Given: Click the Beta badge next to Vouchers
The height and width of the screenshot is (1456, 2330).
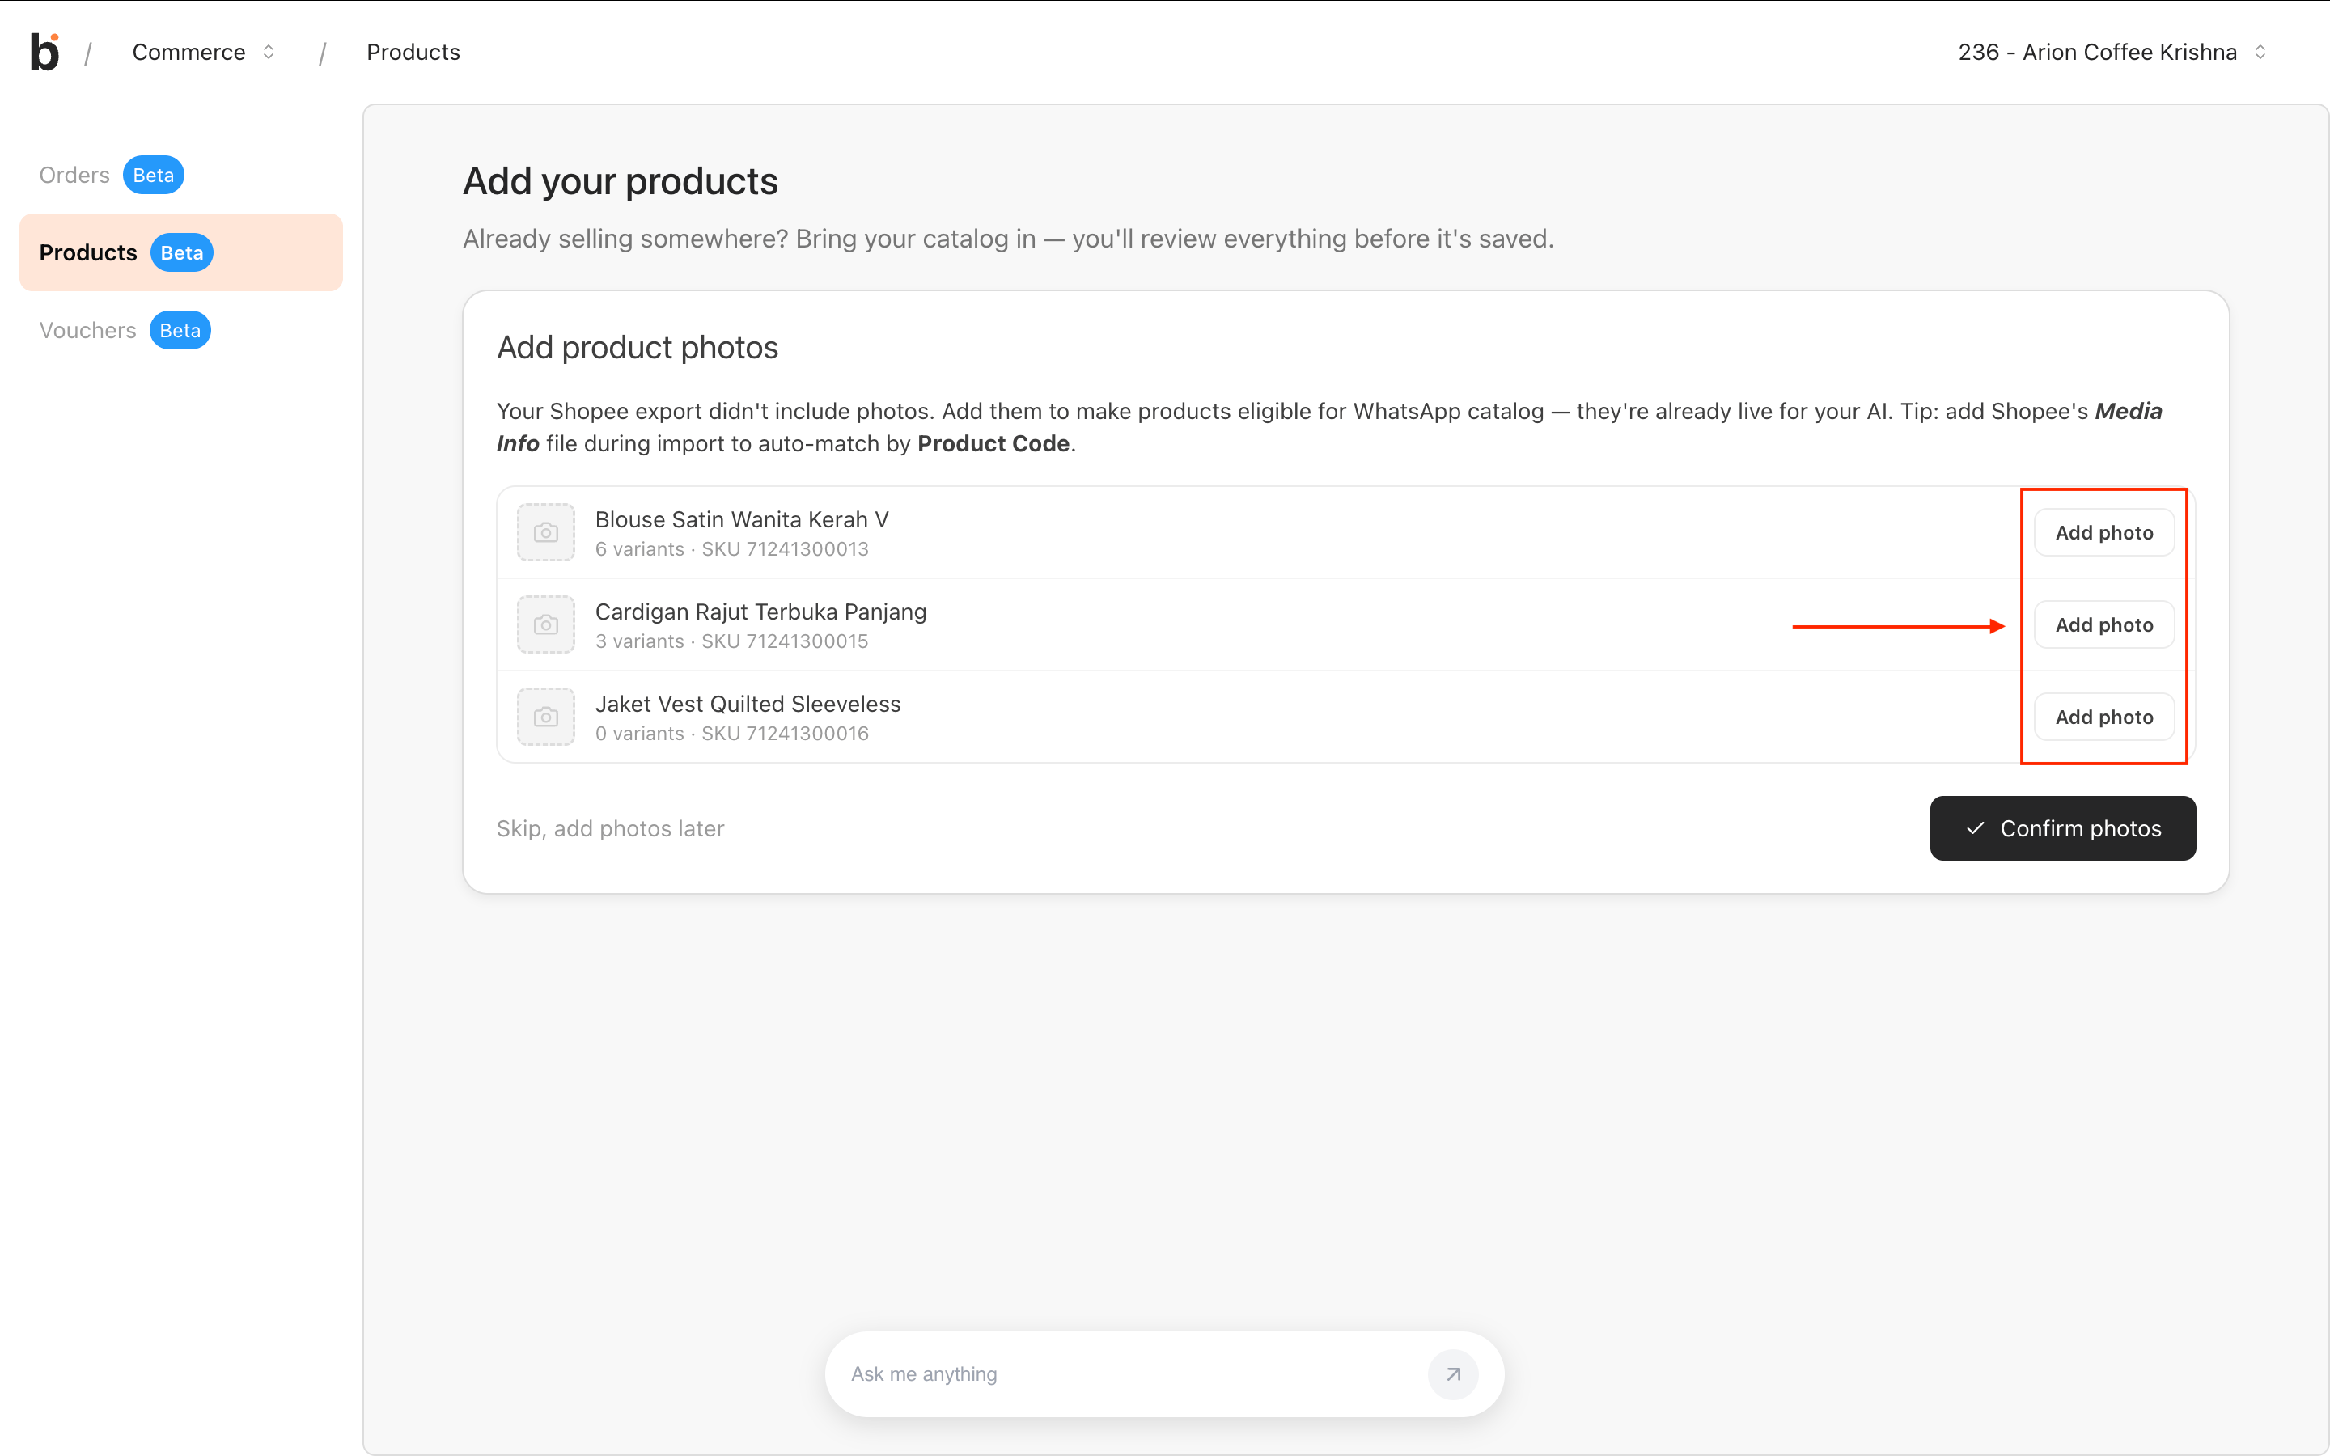Looking at the screenshot, I should click(180, 330).
